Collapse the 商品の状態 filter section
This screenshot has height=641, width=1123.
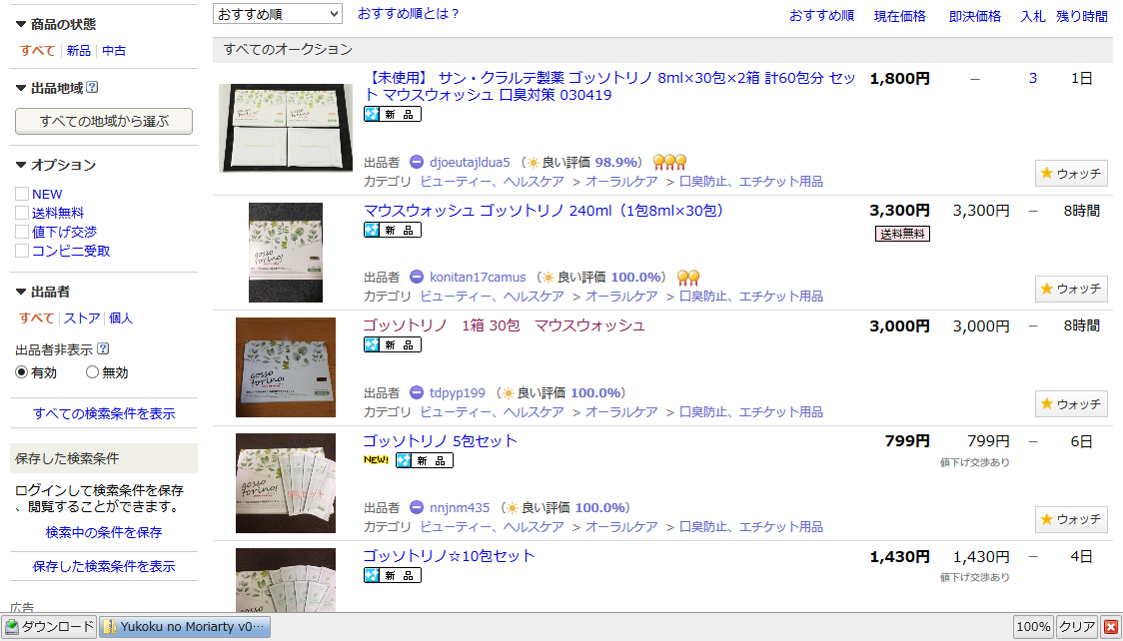click(x=21, y=24)
